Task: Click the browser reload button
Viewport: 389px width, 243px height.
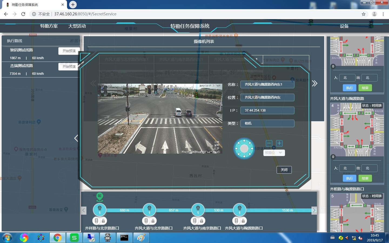Action: [x=23, y=14]
